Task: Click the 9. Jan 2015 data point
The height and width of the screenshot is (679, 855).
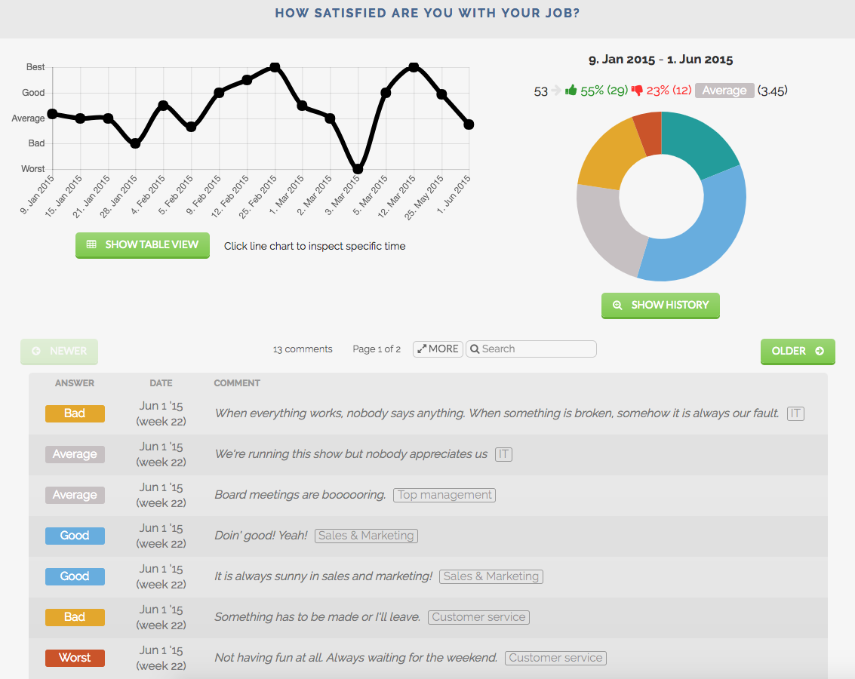Action: click(x=52, y=114)
